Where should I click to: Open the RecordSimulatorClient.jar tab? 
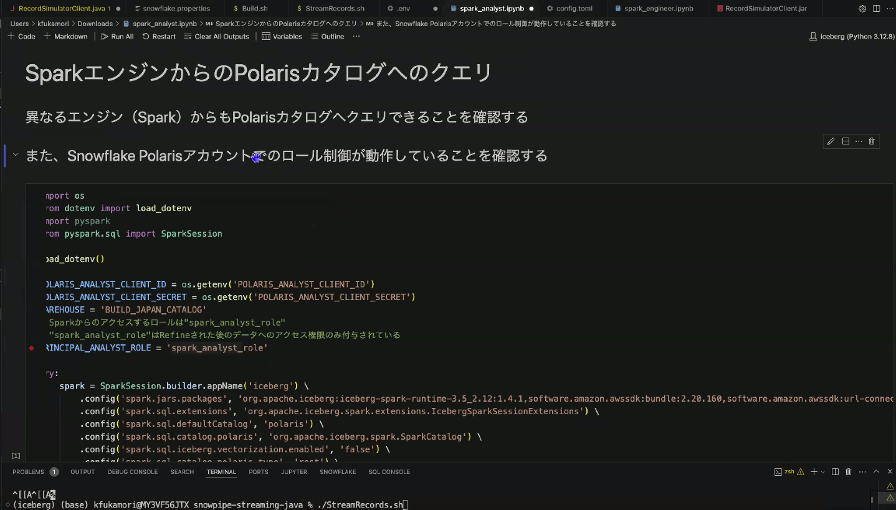point(766,9)
